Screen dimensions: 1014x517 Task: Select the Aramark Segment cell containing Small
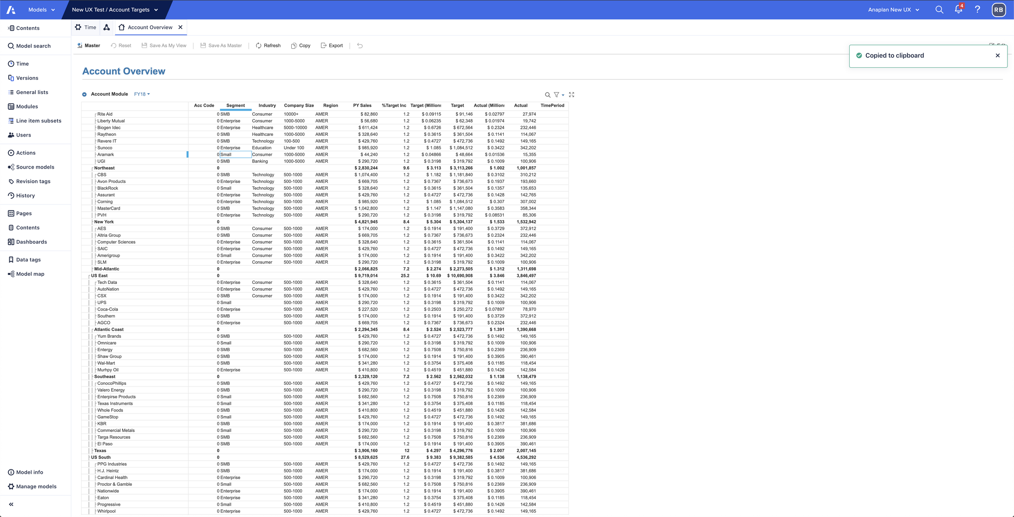click(x=235, y=154)
